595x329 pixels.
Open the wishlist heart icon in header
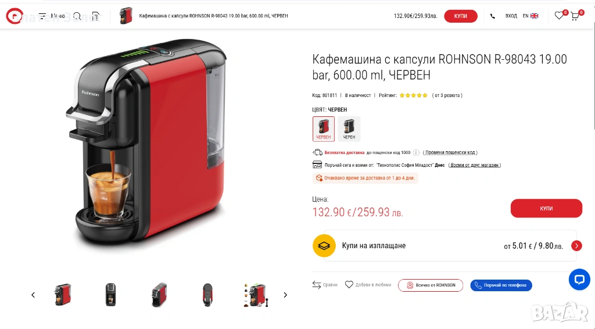point(559,16)
